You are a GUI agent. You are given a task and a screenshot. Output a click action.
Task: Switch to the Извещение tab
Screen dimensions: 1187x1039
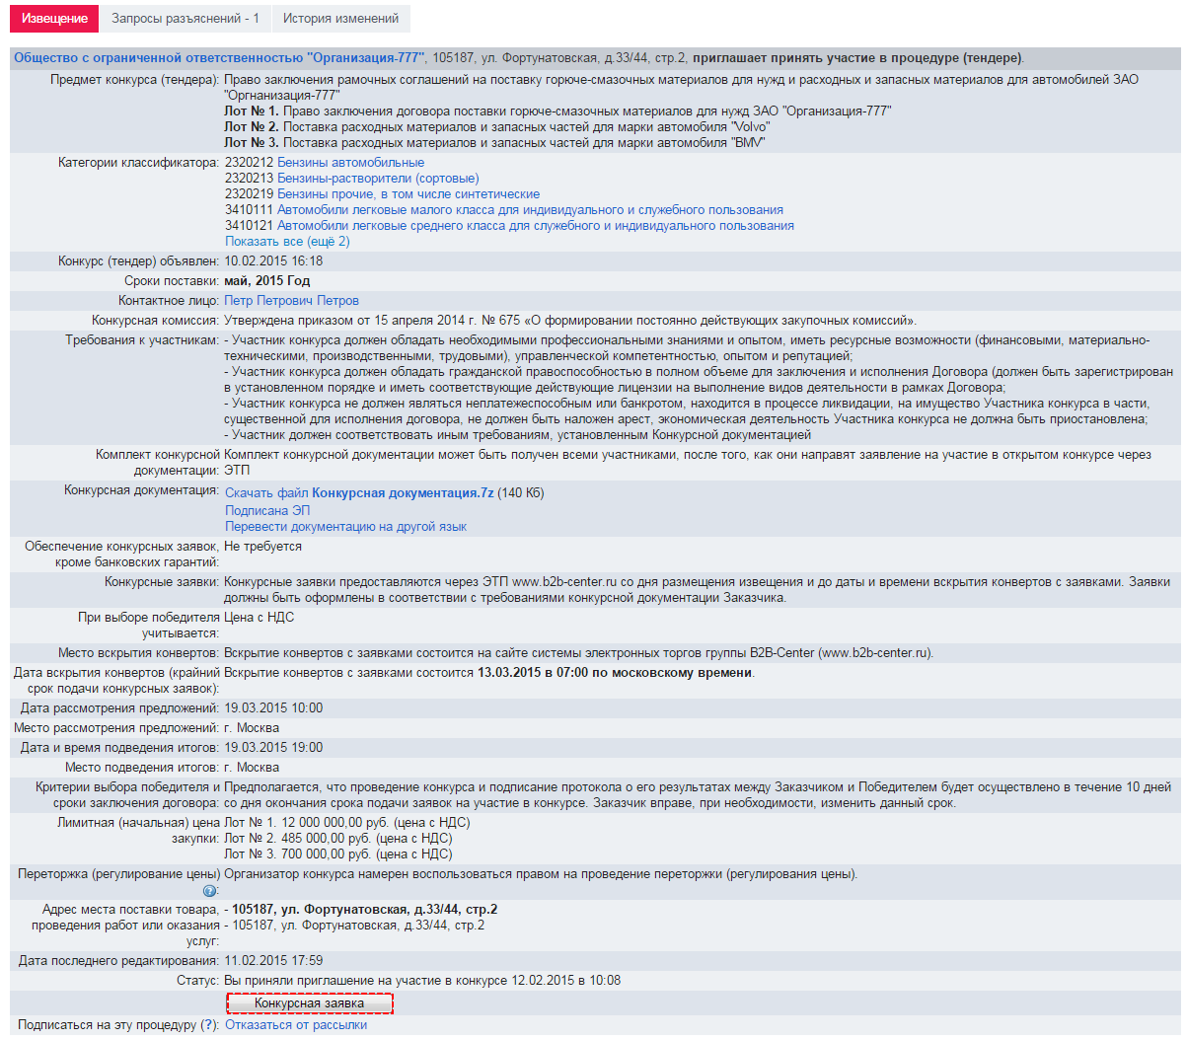(55, 19)
